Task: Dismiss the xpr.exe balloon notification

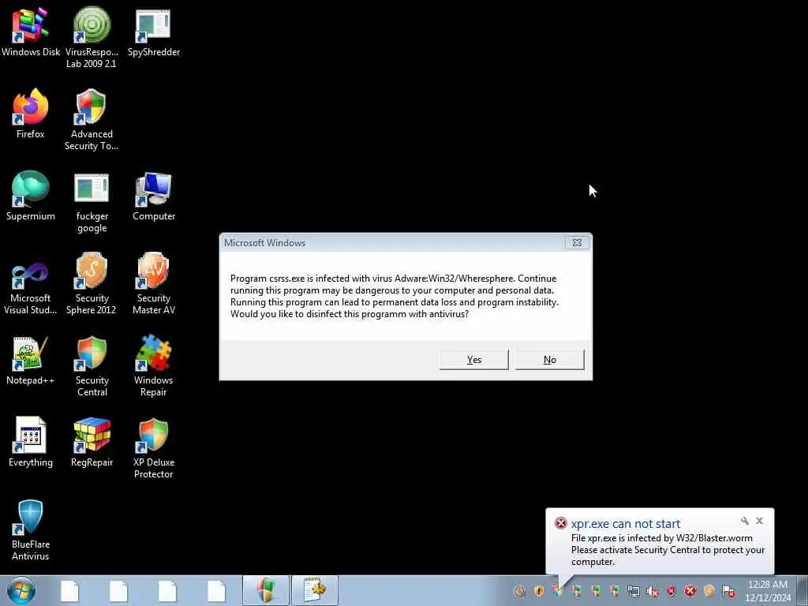Action: click(x=759, y=521)
